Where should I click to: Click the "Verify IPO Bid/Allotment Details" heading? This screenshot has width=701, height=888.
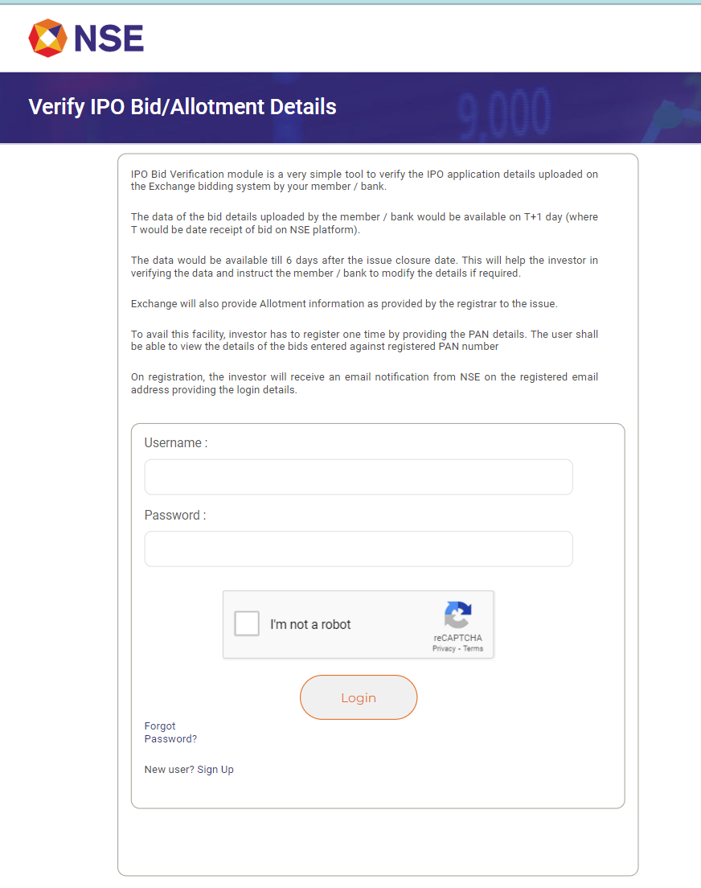(x=182, y=106)
